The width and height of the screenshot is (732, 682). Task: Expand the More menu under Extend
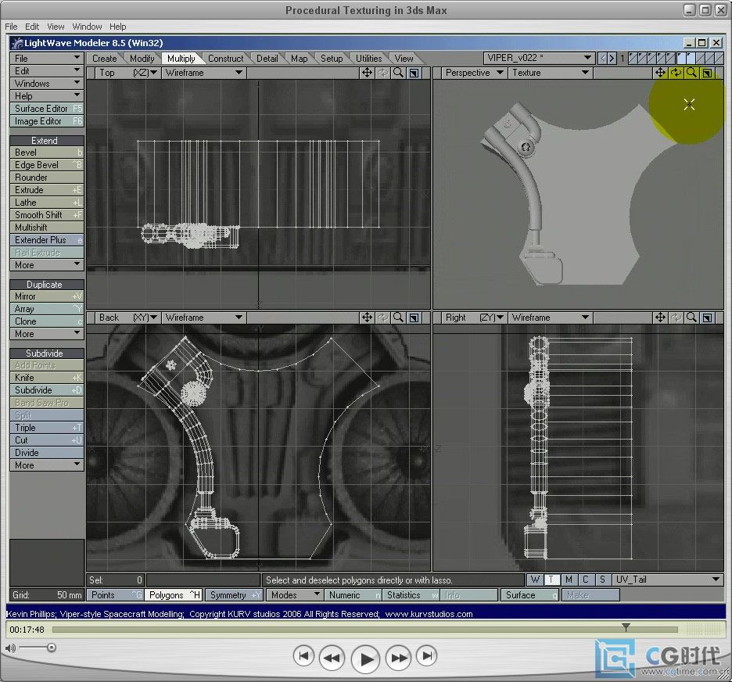pyautogui.click(x=47, y=265)
